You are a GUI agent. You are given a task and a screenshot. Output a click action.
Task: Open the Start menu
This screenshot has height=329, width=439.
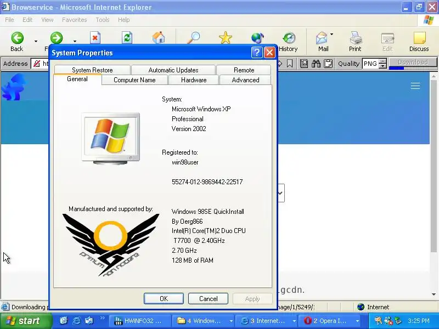click(x=26, y=321)
